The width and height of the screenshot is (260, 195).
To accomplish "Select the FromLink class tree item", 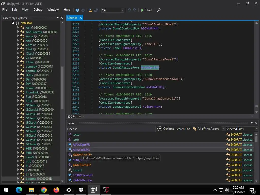I will [x=40, y=92].
